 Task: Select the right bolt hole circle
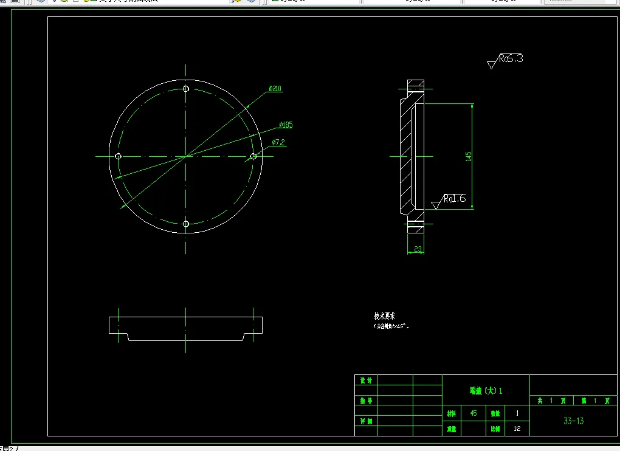[253, 157]
